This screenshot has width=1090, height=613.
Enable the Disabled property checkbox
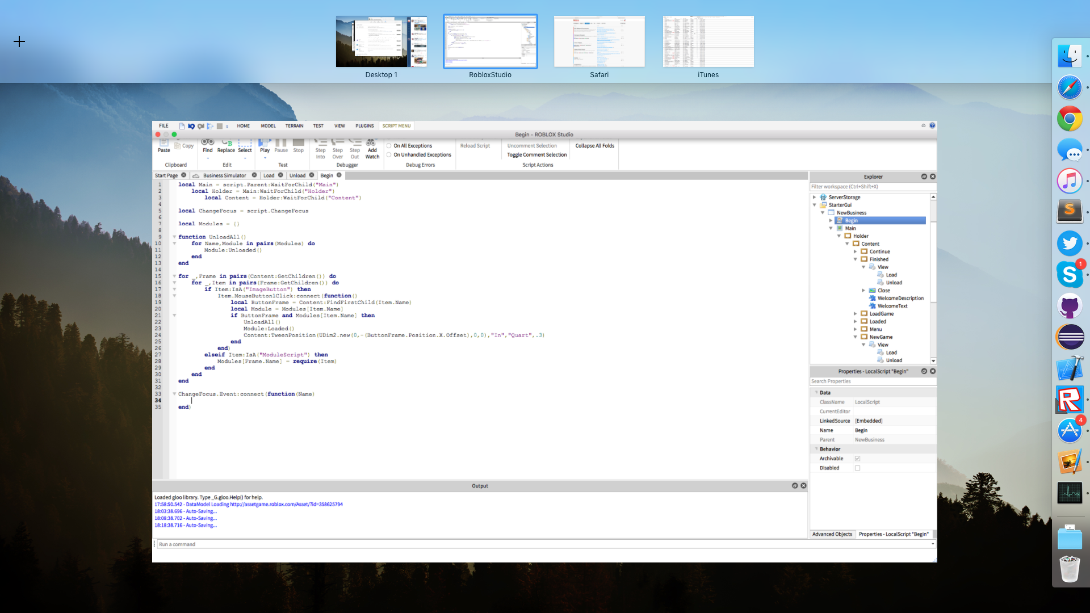tap(857, 468)
